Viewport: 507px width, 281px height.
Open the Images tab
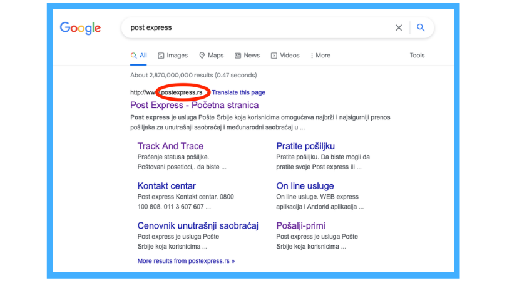(173, 56)
